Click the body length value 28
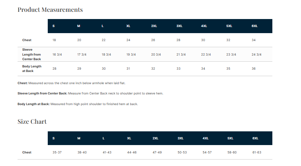 click(55, 69)
